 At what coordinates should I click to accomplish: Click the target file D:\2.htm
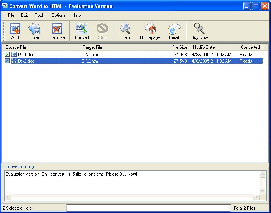coord(90,61)
